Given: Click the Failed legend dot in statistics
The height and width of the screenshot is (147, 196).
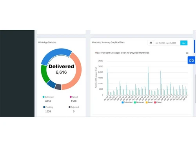Looking at the screenshot, I should (71, 97).
